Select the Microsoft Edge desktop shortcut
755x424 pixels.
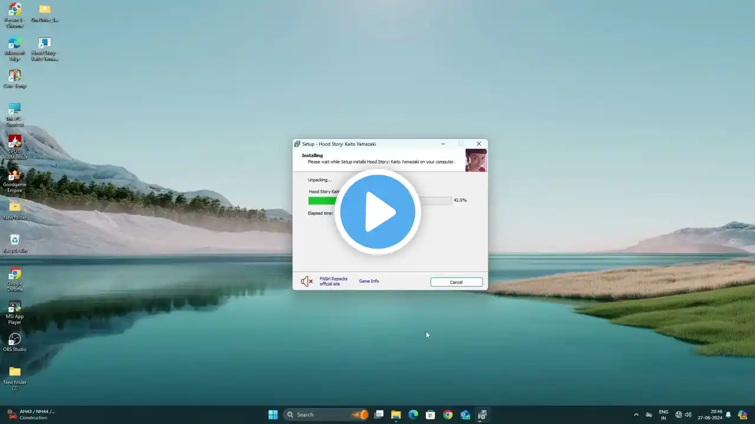15,49
